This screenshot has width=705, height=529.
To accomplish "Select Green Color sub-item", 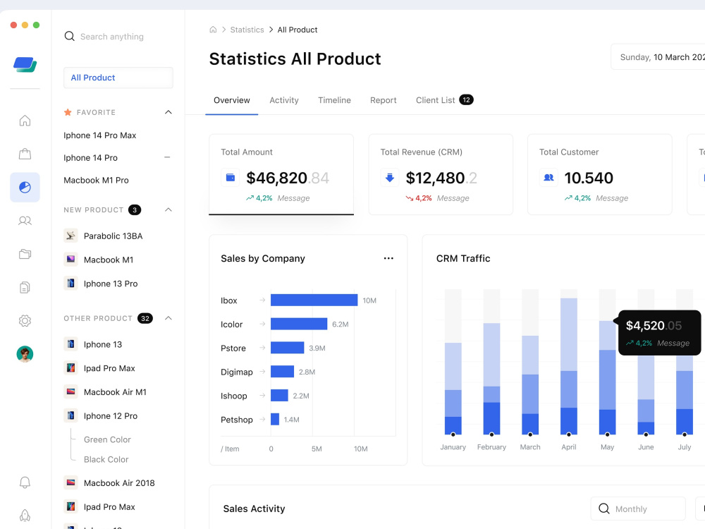I will [x=107, y=439].
